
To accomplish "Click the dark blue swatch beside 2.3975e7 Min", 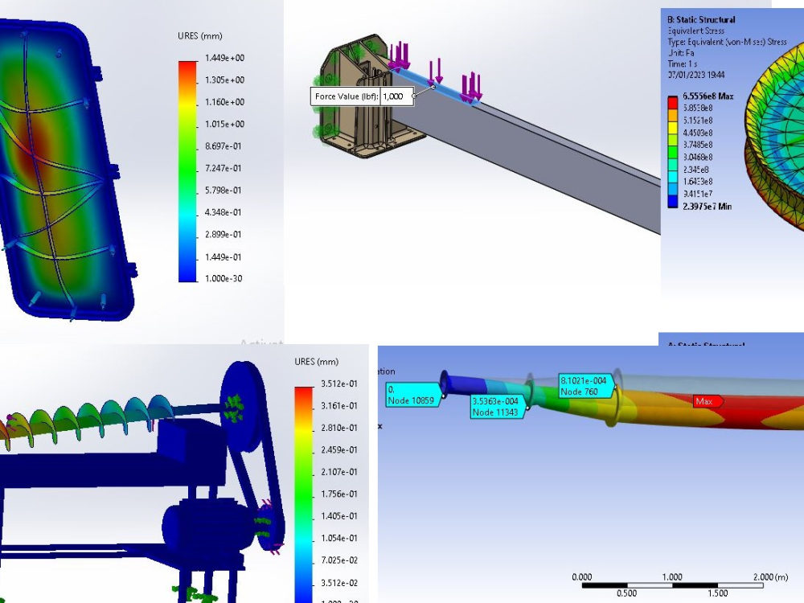I will pos(673,203).
